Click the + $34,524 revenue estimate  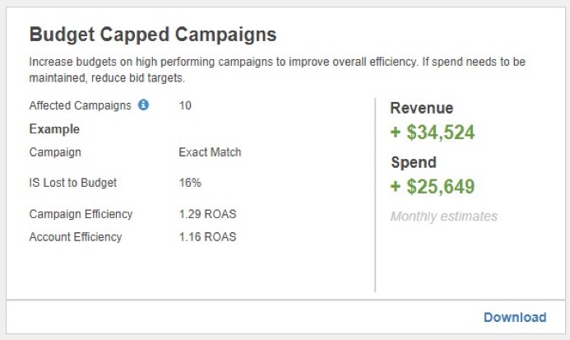[x=432, y=132]
